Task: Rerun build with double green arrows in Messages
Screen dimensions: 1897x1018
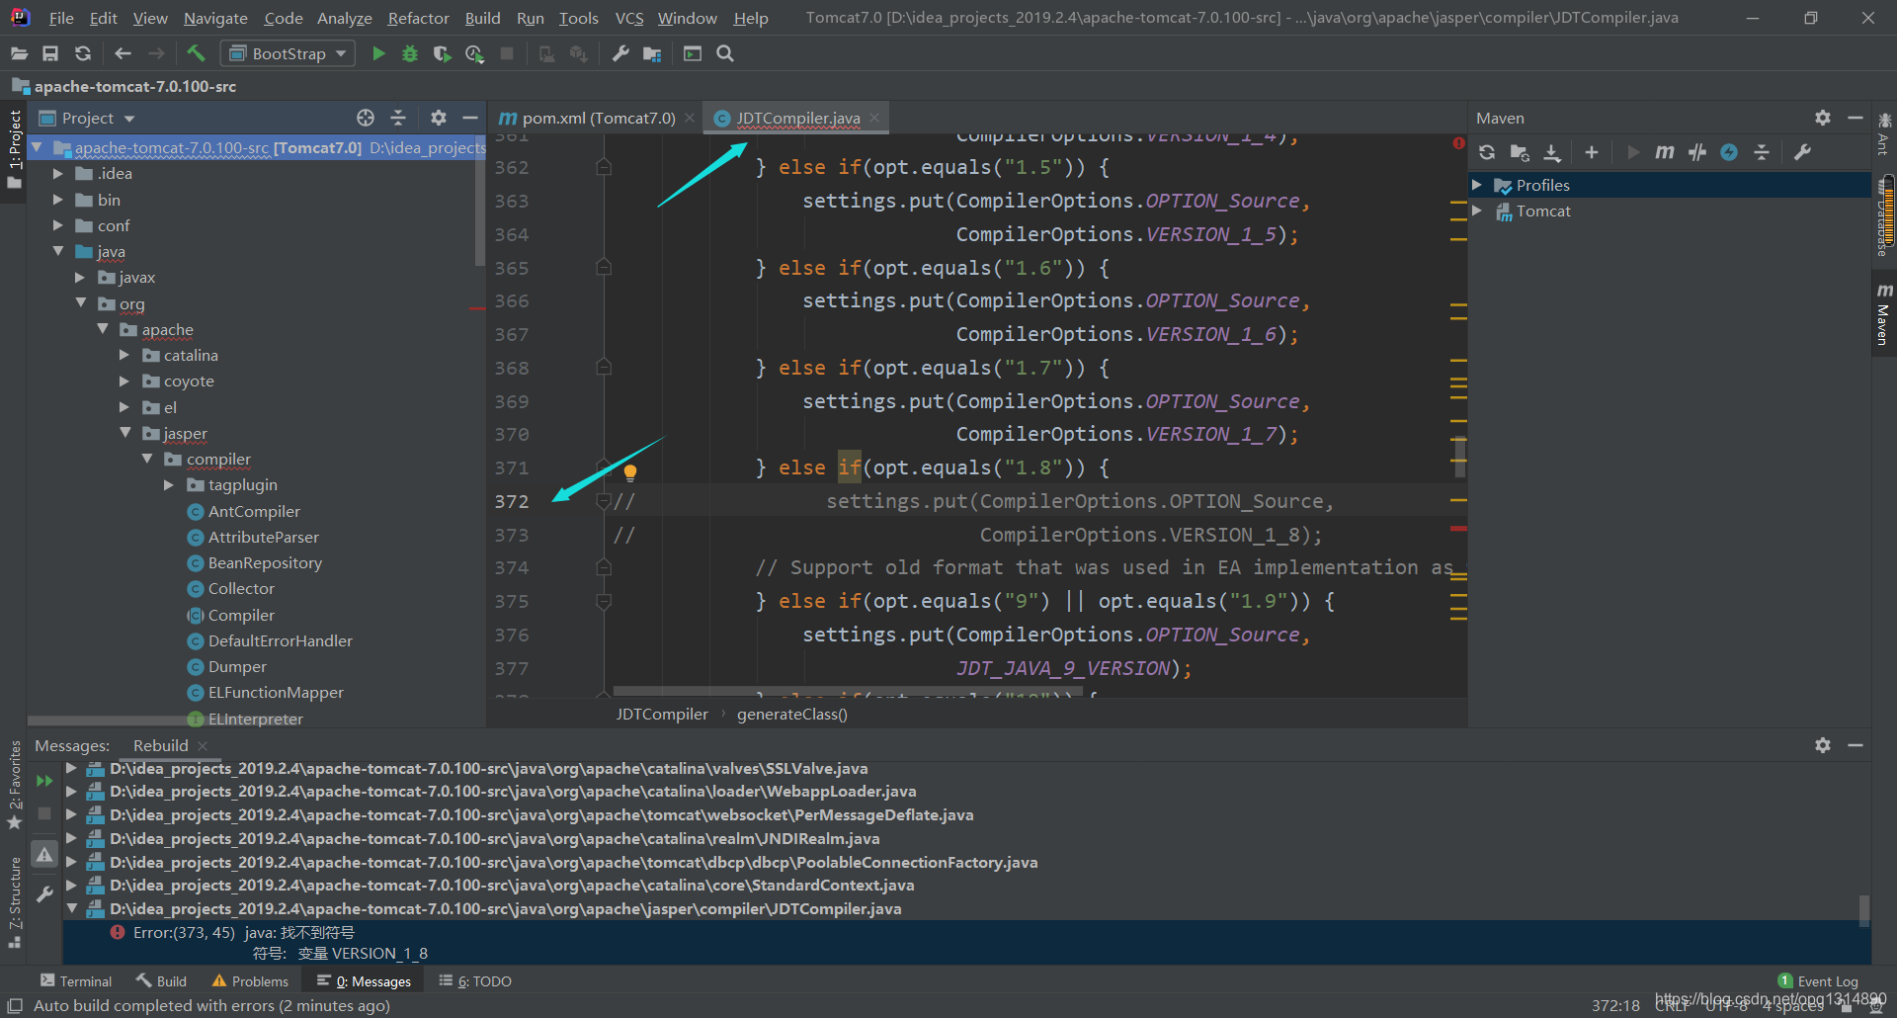Action: 44,781
